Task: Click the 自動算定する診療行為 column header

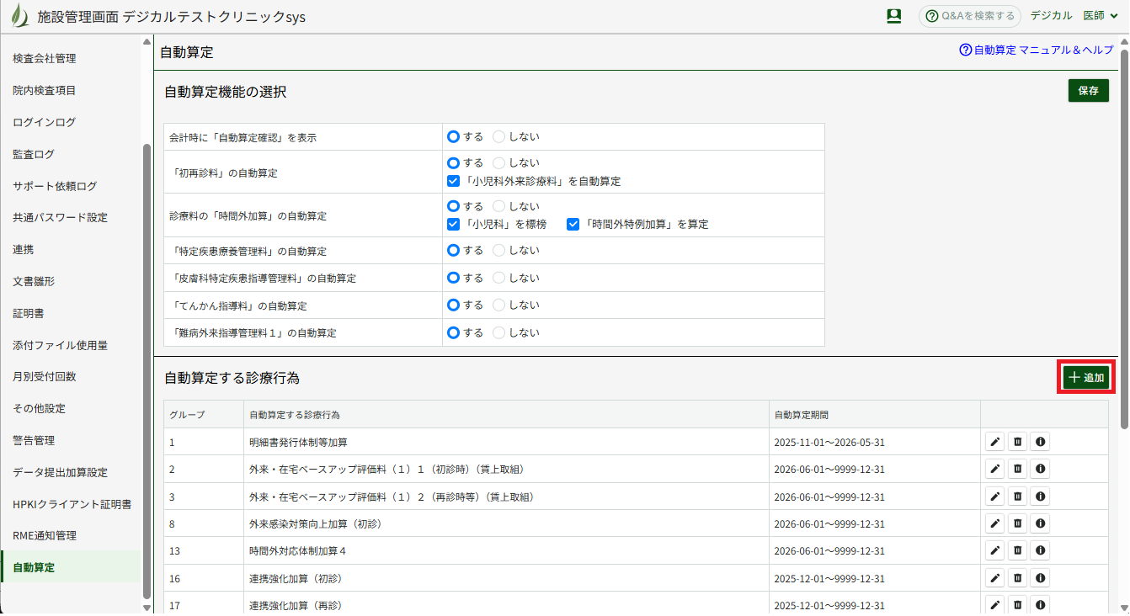Action: click(506, 415)
